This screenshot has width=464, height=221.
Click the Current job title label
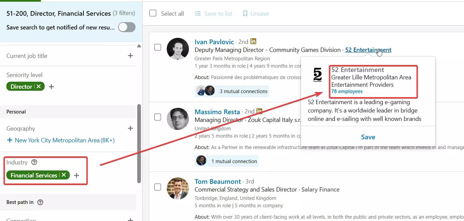point(27,56)
